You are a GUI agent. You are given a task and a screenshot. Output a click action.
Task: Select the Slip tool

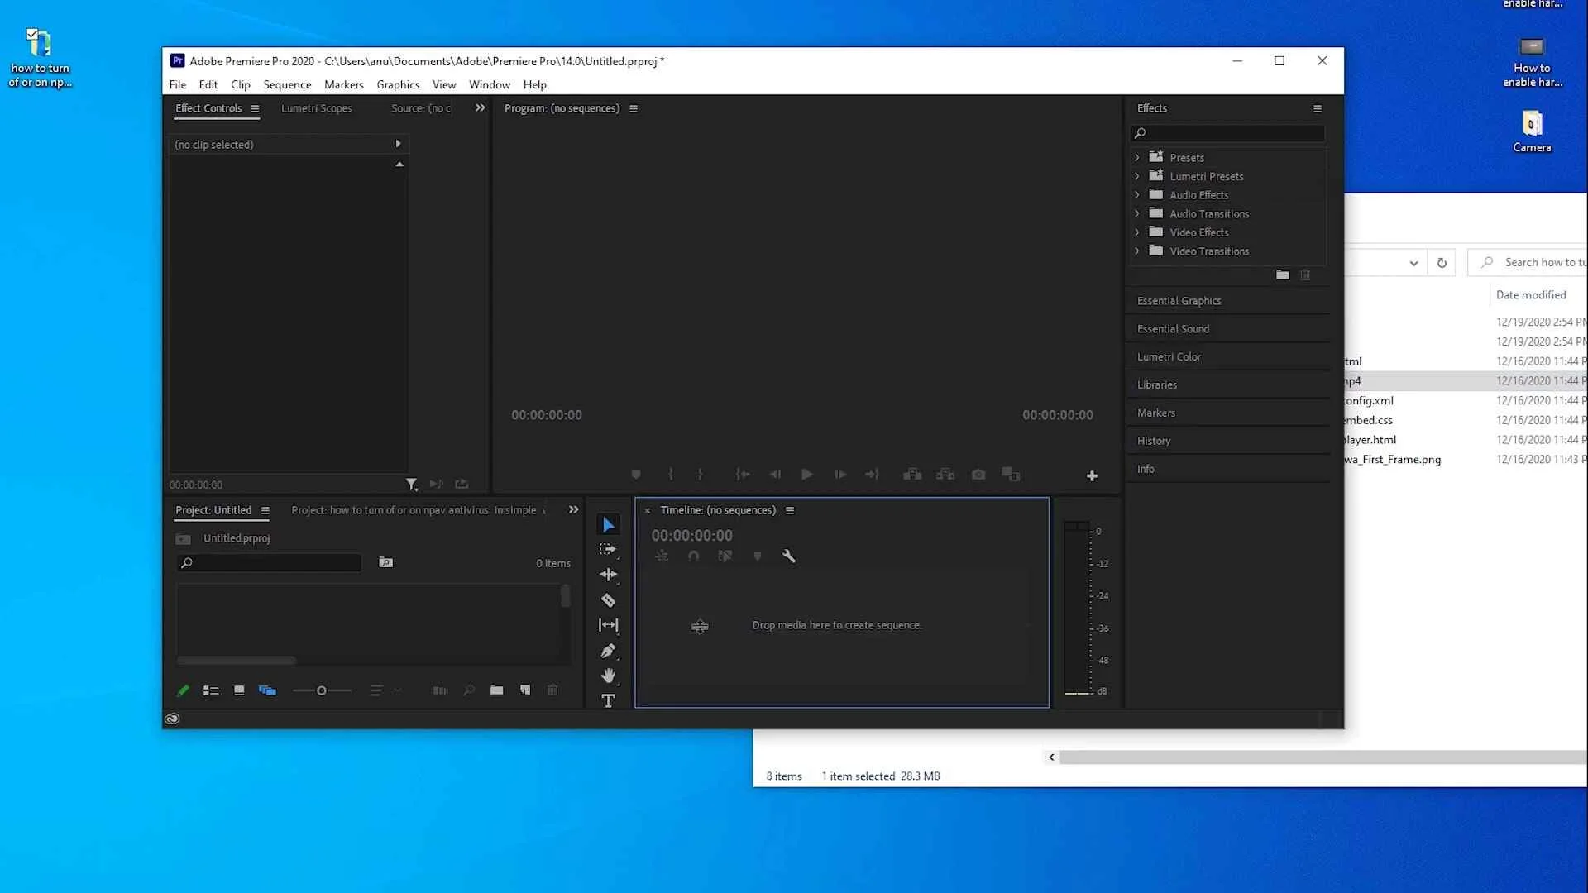609,626
